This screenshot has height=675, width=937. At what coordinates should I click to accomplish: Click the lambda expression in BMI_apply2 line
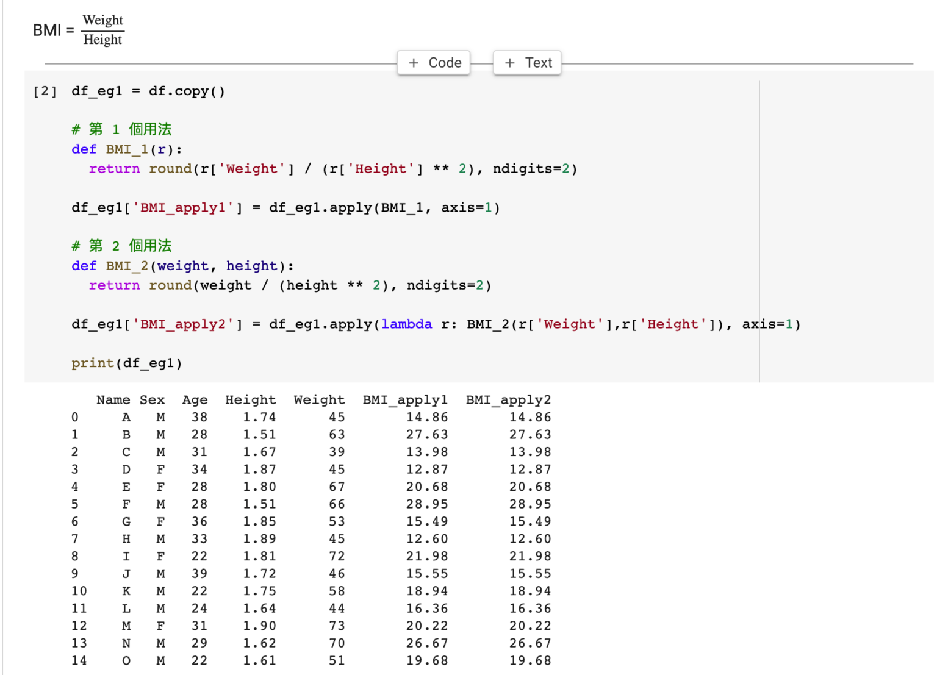(407, 324)
